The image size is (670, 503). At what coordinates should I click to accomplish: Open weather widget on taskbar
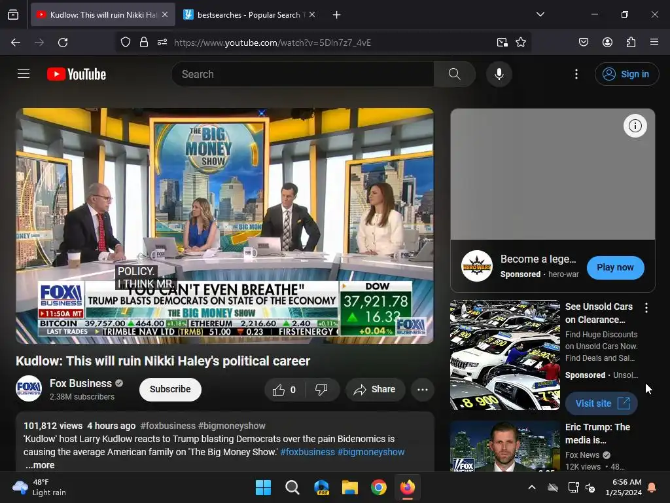[39, 487]
